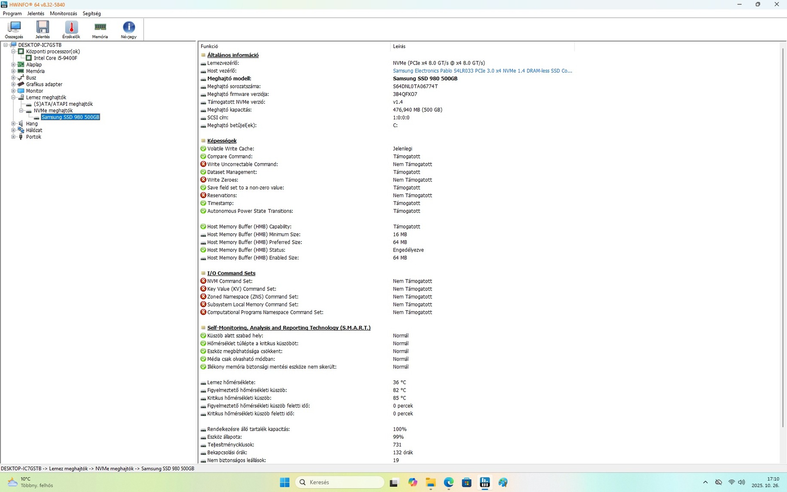Open Microsoft Store from taskbar

tap(467, 483)
